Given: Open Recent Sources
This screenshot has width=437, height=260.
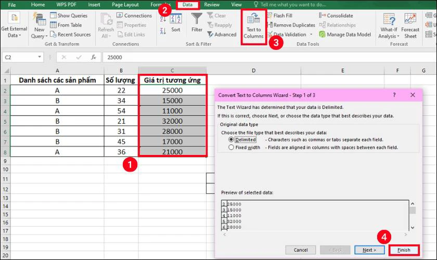Looking at the screenshot, I should [x=70, y=34].
